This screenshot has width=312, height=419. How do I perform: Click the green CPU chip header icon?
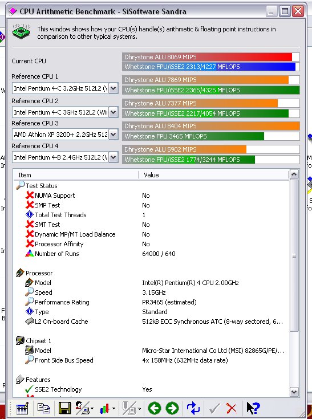pyautogui.click(x=21, y=31)
